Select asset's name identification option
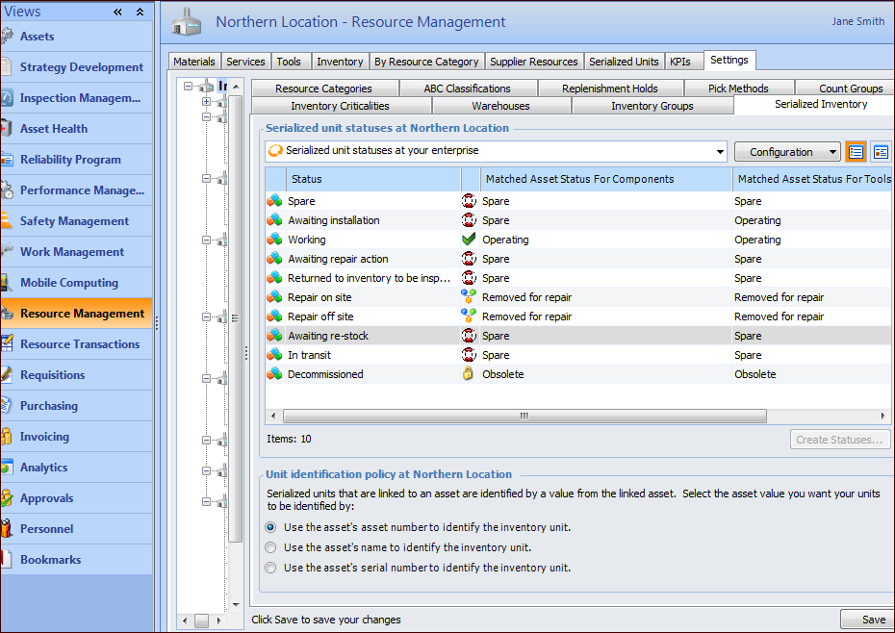895x633 pixels. [x=271, y=547]
